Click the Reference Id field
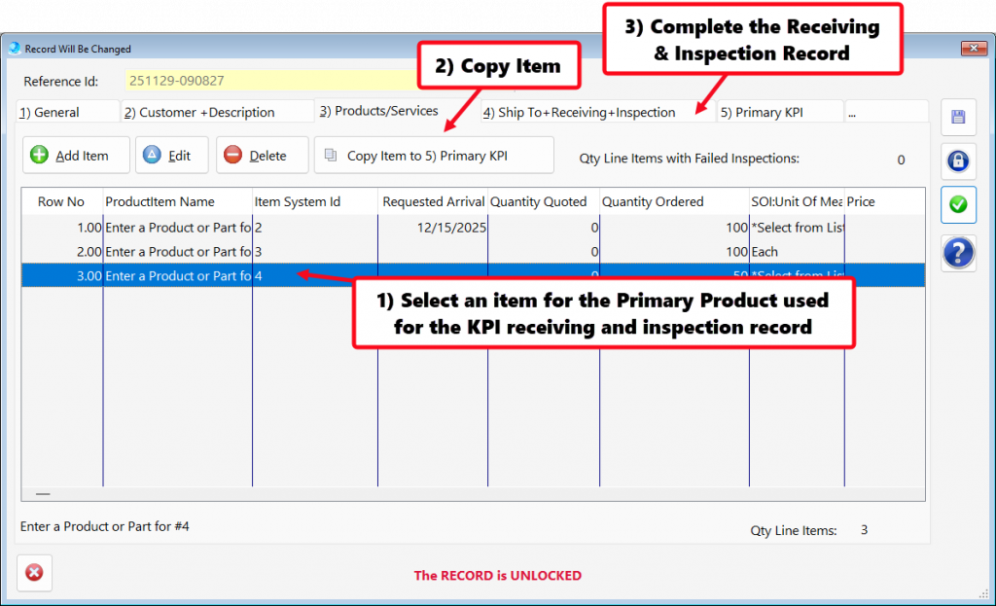This screenshot has width=996, height=606. pyautogui.click(x=272, y=82)
